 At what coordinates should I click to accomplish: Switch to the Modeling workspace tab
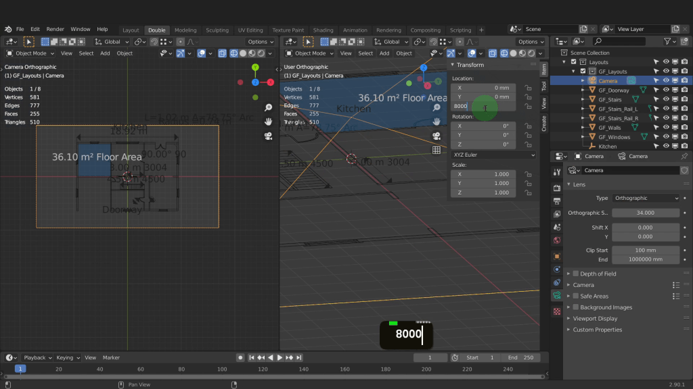point(185,30)
